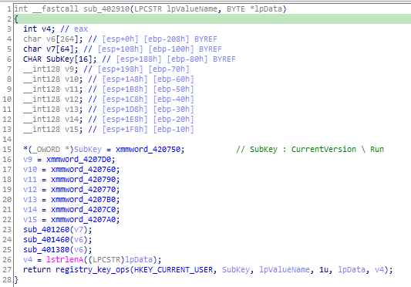Viewport: 411px width, 287px height.
Task: Click the __int128 v13 declaration
Action: [x=53, y=109]
